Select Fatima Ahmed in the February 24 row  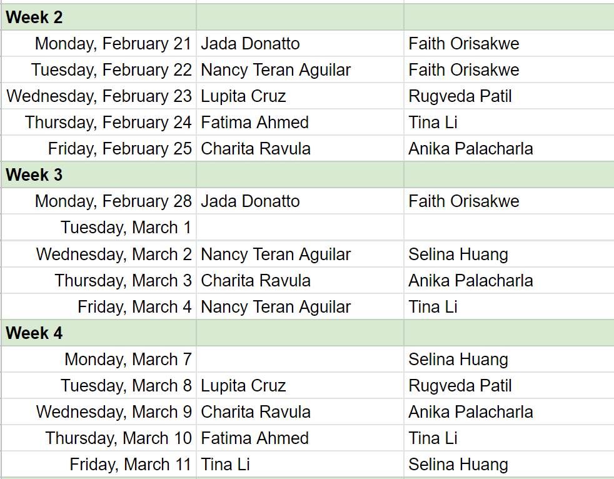click(x=254, y=123)
